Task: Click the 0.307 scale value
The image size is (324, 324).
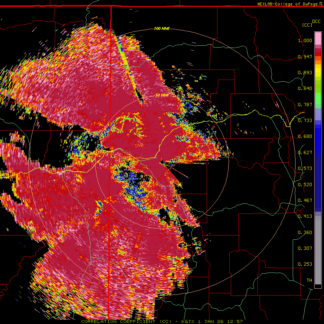Action: click(305, 248)
